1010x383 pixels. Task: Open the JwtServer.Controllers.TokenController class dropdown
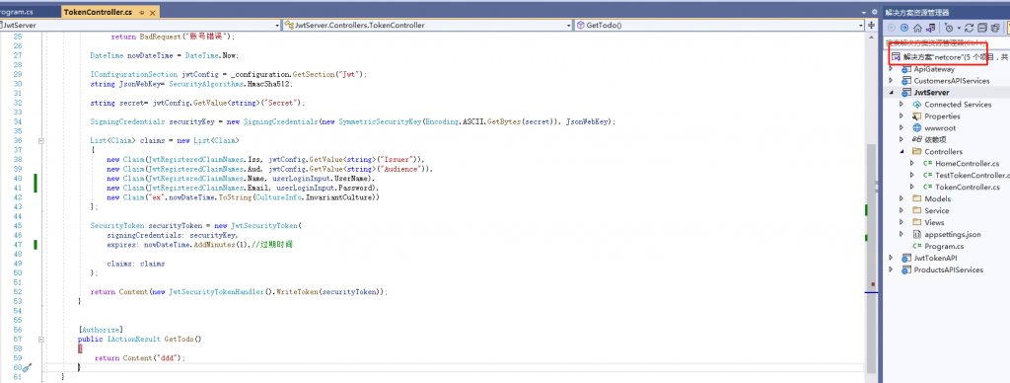pyautogui.click(x=568, y=25)
